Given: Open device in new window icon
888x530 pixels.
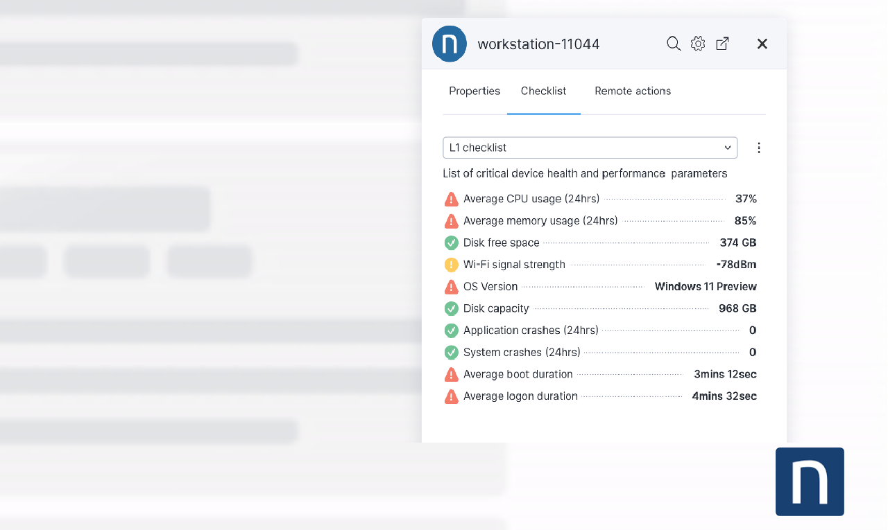Looking at the screenshot, I should [722, 44].
